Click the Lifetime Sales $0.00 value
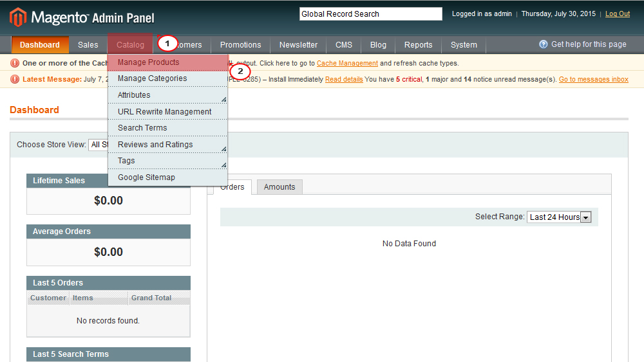This screenshot has width=644, height=362. pyautogui.click(x=108, y=201)
